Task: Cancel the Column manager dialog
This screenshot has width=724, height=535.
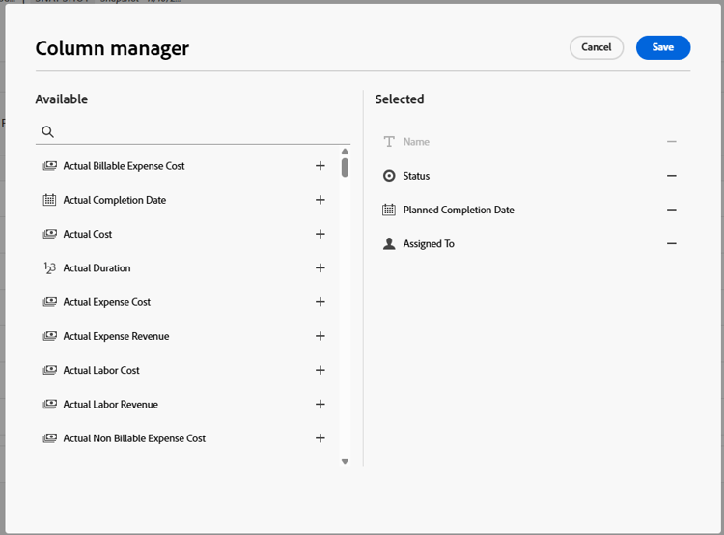Action: point(597,47)
